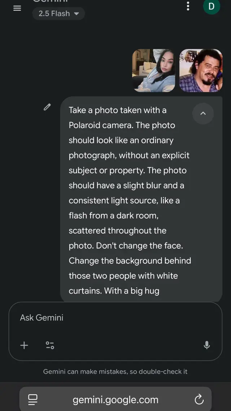Tap the plus icon to add files
Viewport: 231px width, 411px height.
(24, 345)
